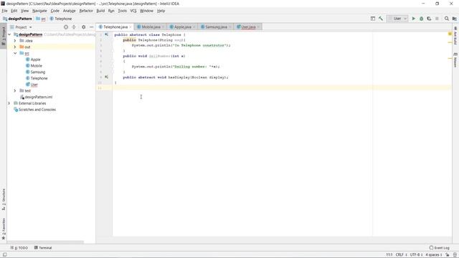The image size is (459, 258).
Task: Select the Apple class in project tree
Action: 35,59
